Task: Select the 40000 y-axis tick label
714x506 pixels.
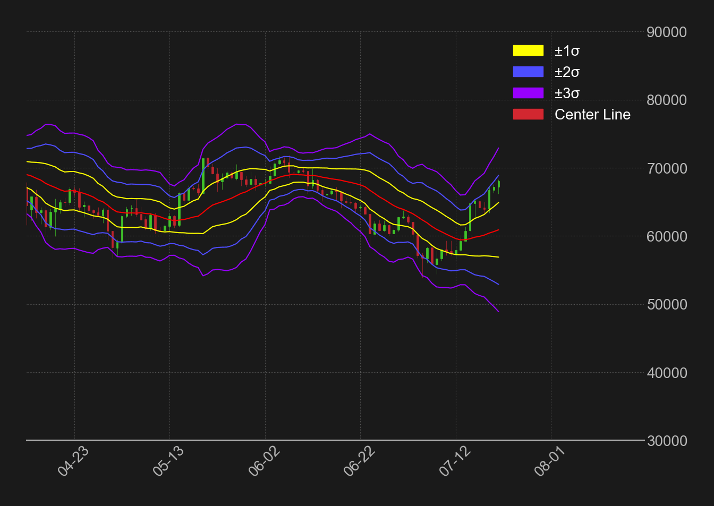Action: 667,373
